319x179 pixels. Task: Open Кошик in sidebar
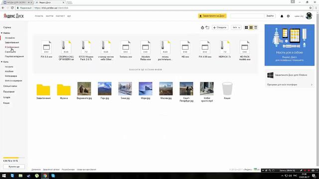tap(6, 103)
